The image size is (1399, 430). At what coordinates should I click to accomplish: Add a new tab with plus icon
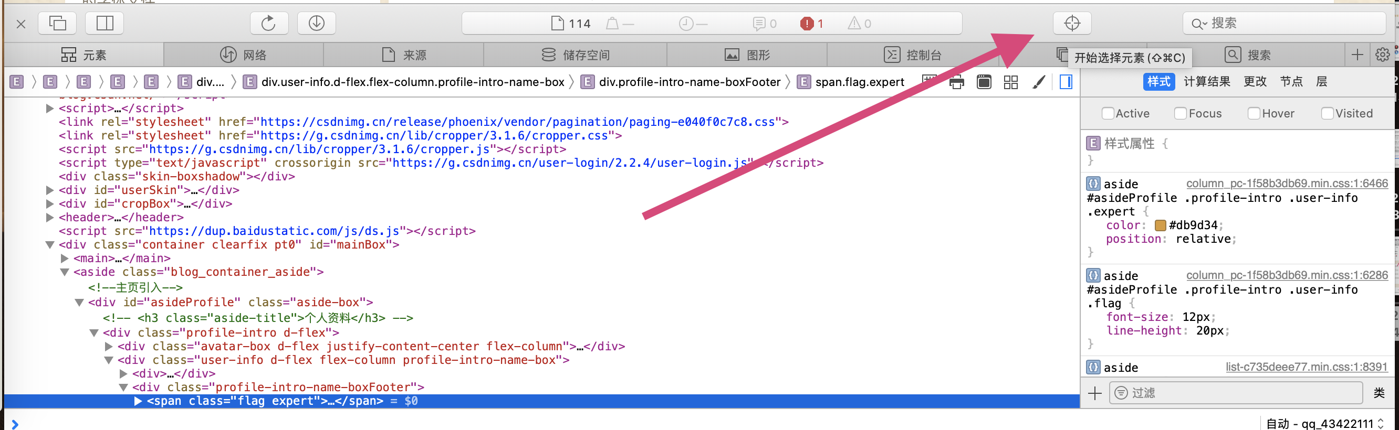(1356, 55)
